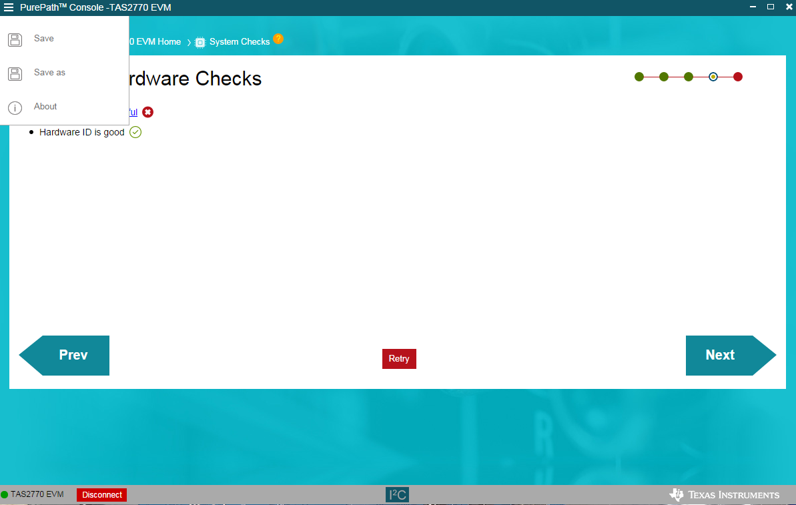Click the Disconnect button
The height and width of the screenshot is (505, 796).
pos(102,495)
